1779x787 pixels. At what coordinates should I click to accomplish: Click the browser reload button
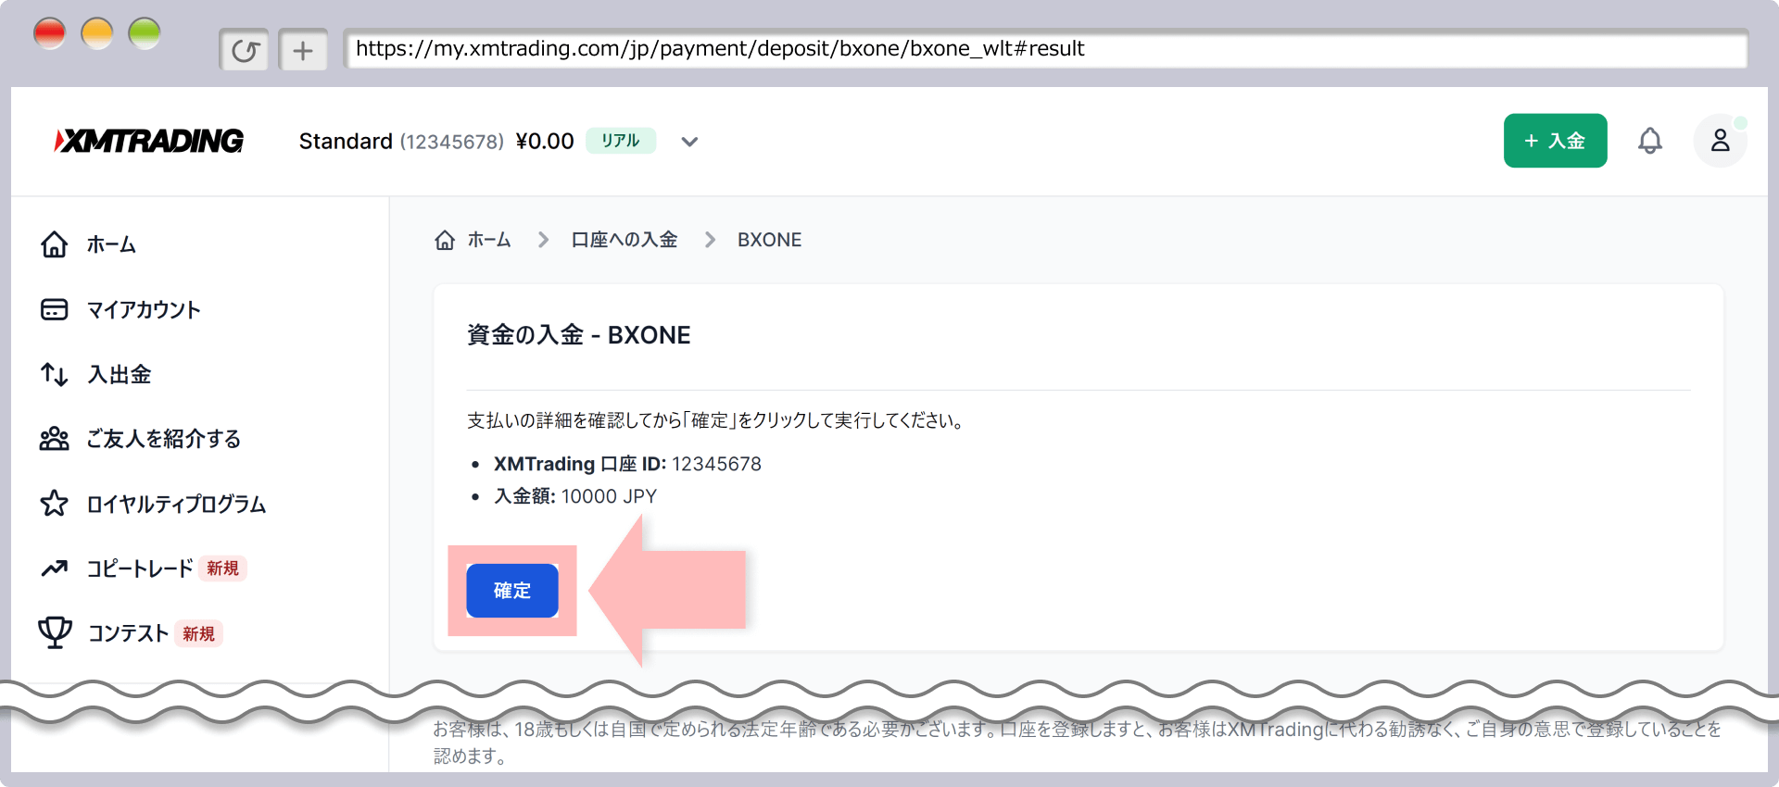coord(245,50)
